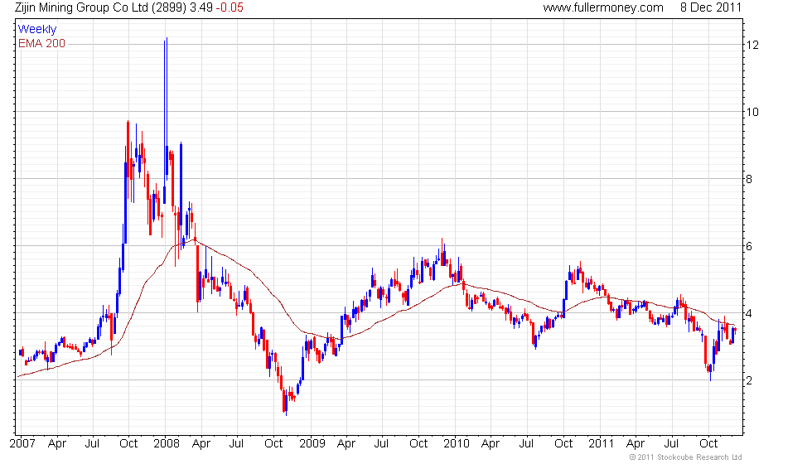This screenshot has width=812, height=464.
Task: Click the tall blue candle spike above 12
Action: pyautogui.click(x=167, y=108)
